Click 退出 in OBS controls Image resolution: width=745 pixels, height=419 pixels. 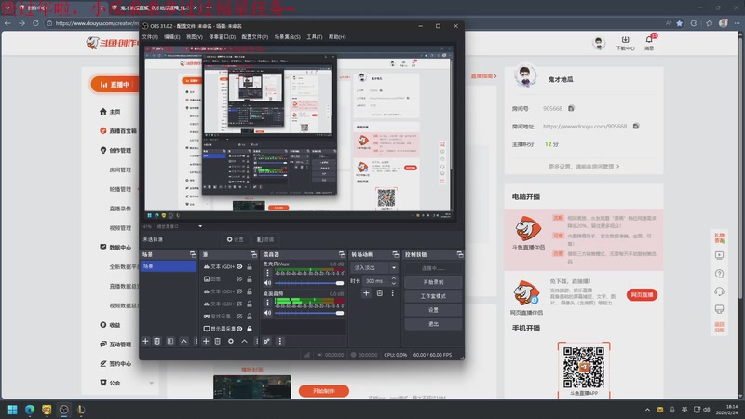coord(433,324)
